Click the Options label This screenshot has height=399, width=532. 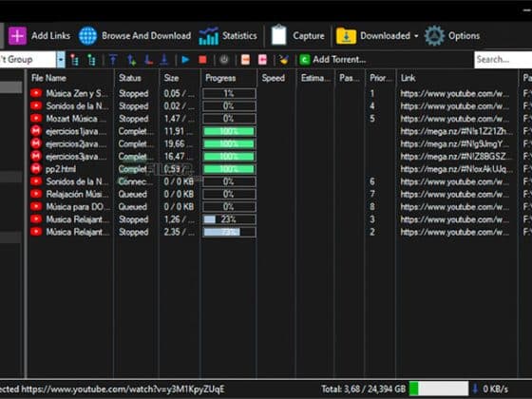[464, 36]
